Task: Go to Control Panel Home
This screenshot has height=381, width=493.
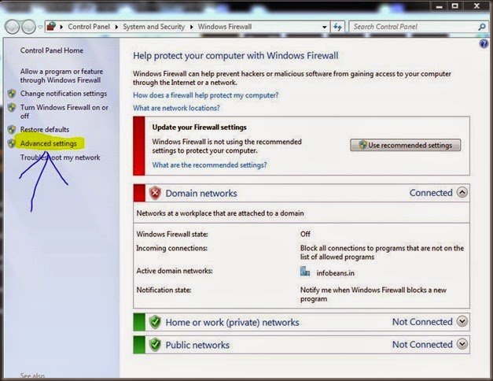Action: (52, 50)
